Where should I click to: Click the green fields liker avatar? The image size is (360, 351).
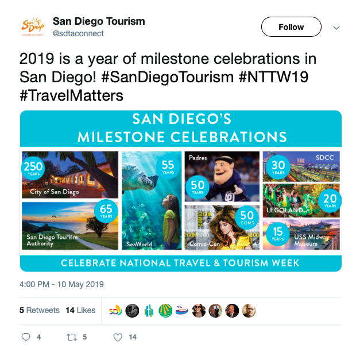(x=165, y=311)
